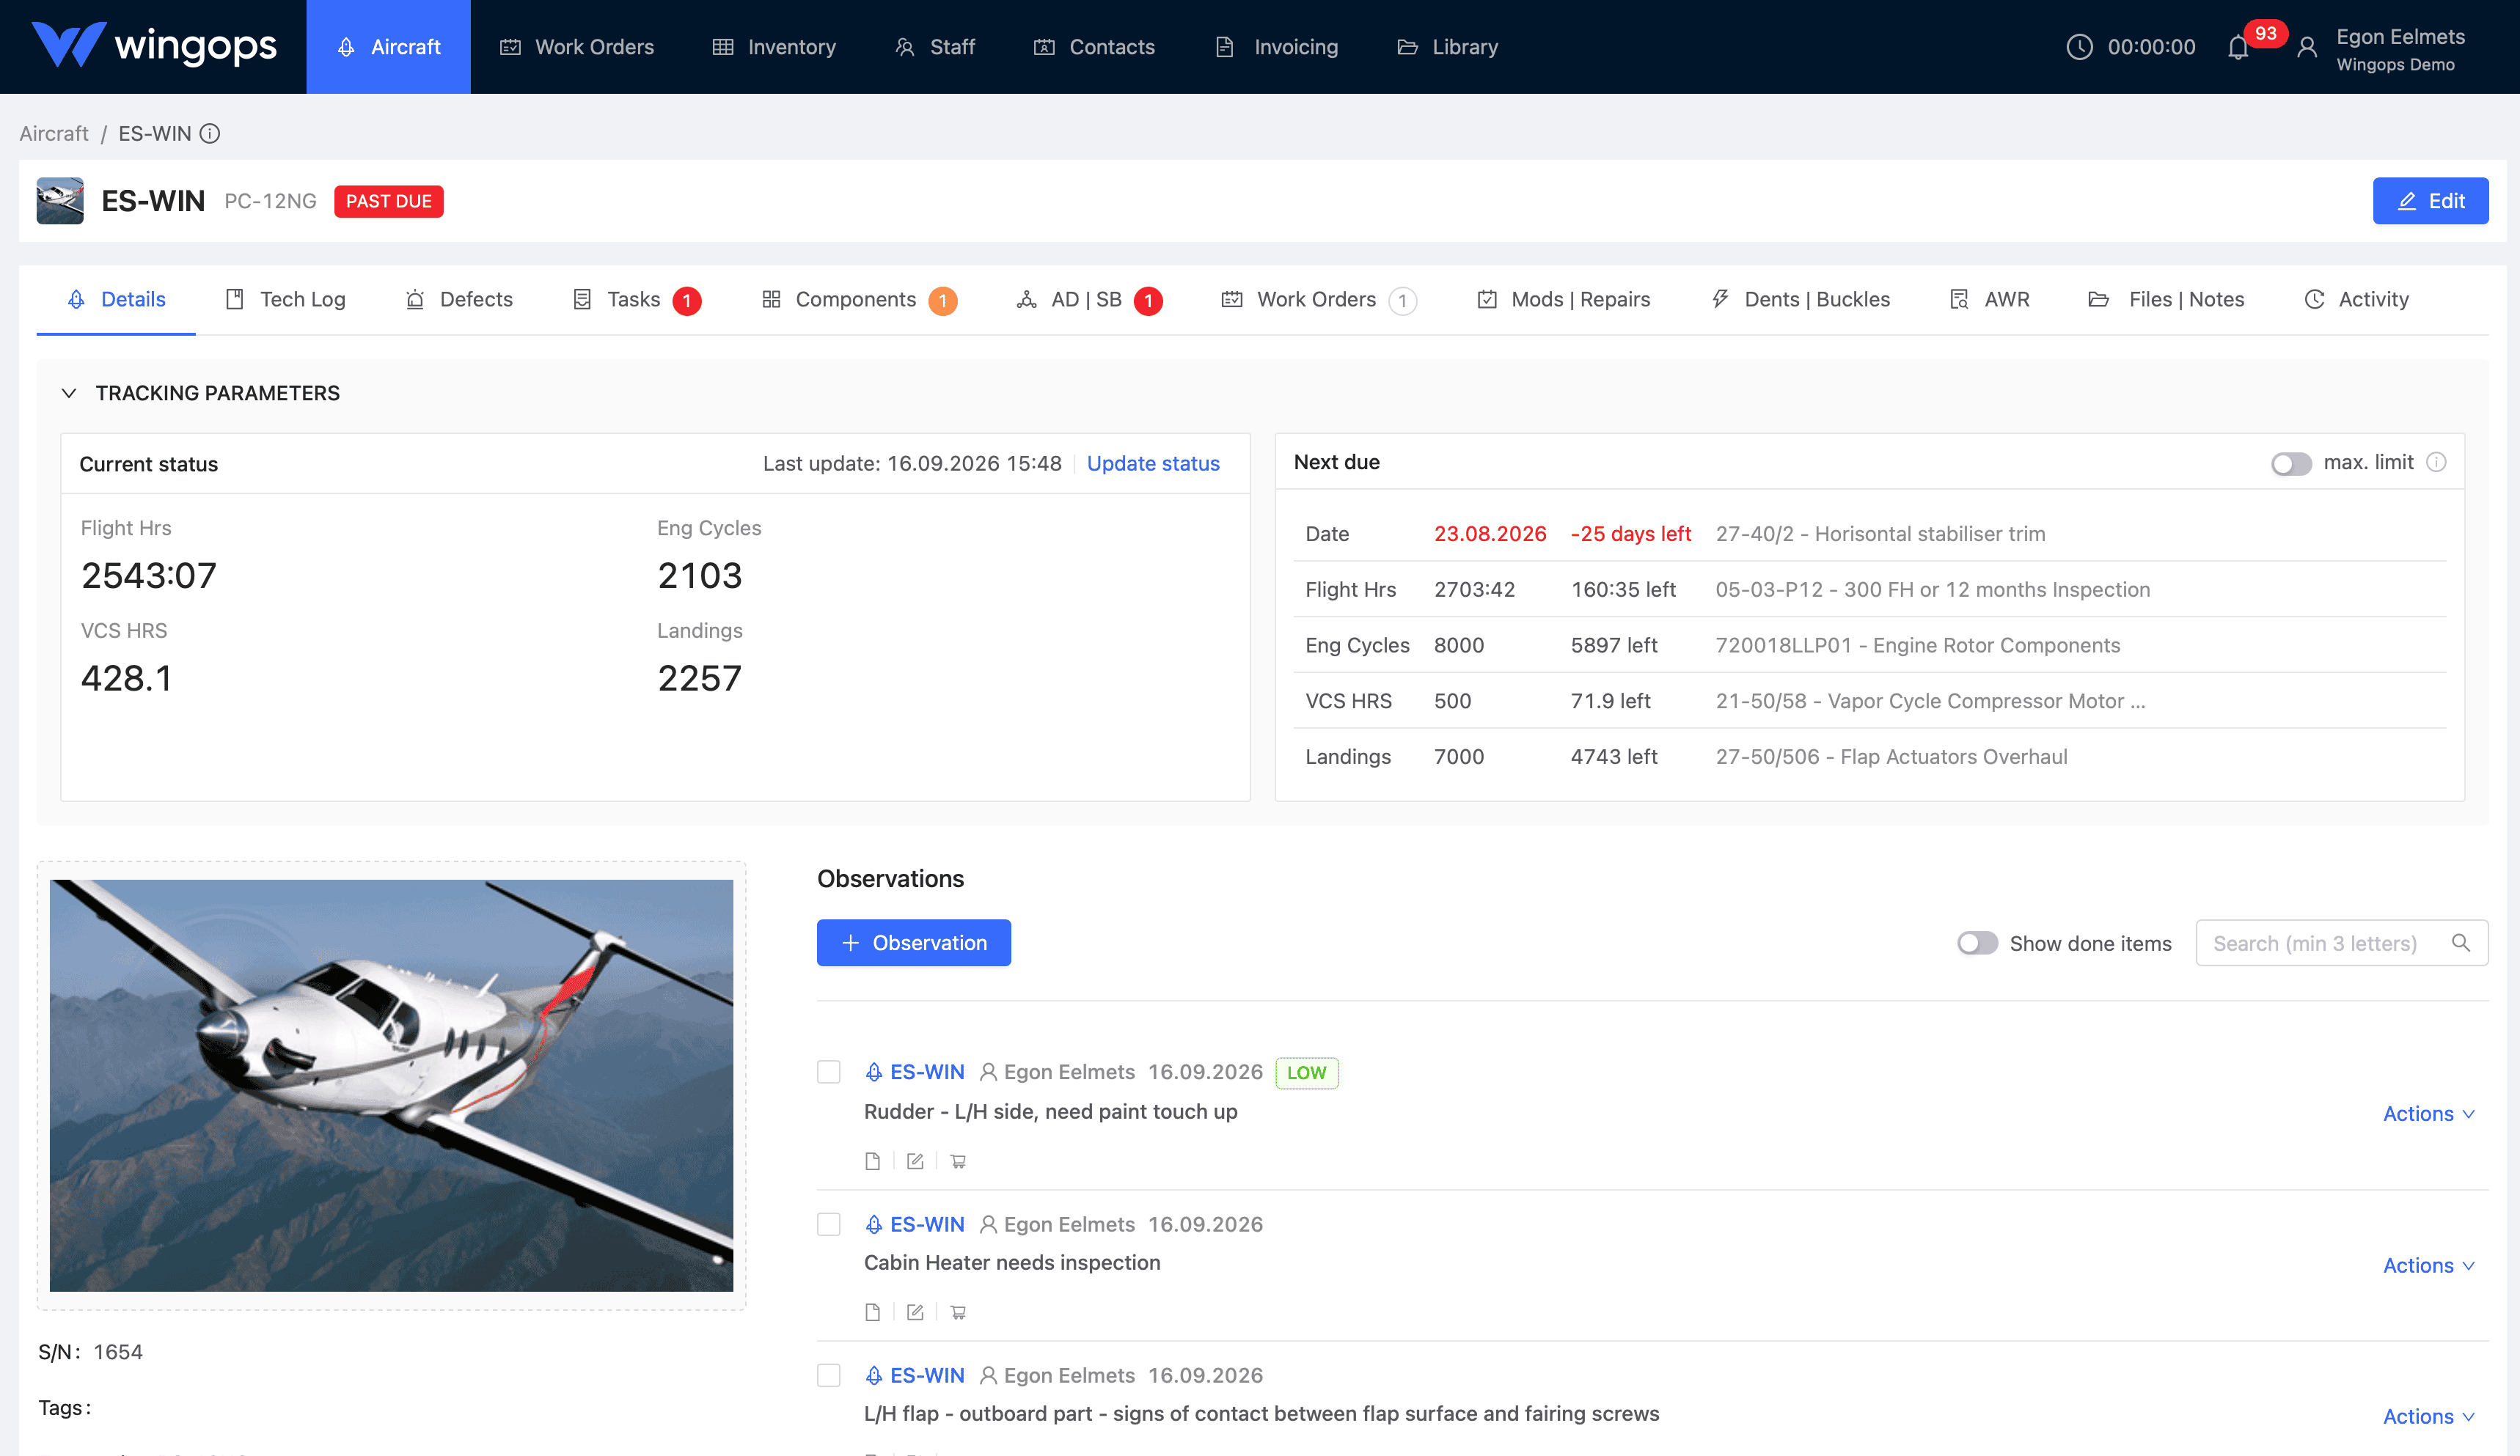Switch to the Defects tab
The height and width of the screenshot is (1456, 2520).
(459, 299)
